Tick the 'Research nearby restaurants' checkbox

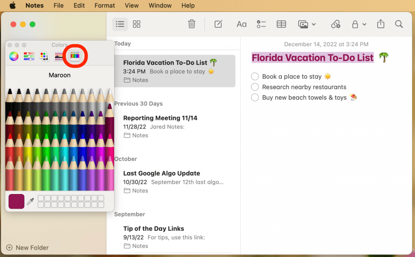[x=255, y=87]
